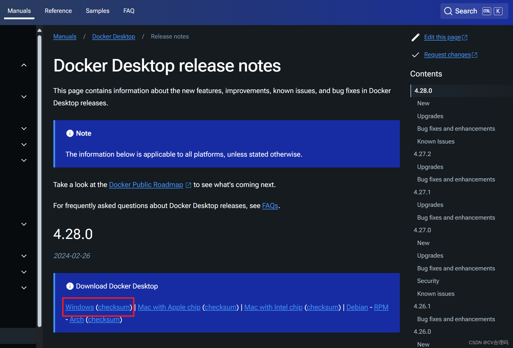Open the FAQs link in the paragraph
Screen dimensions: 513x348
270,206
